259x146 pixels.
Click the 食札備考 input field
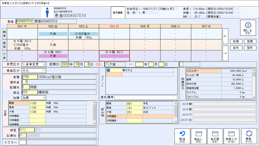[x=145, y=97]
